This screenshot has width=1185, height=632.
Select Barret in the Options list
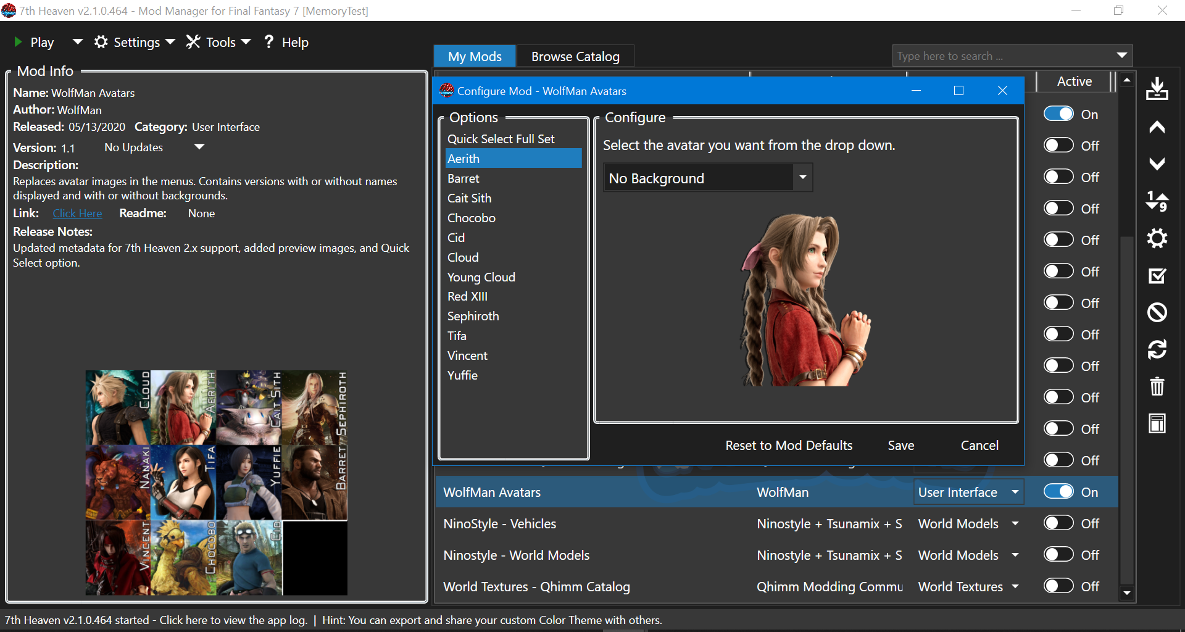[513, 178]
